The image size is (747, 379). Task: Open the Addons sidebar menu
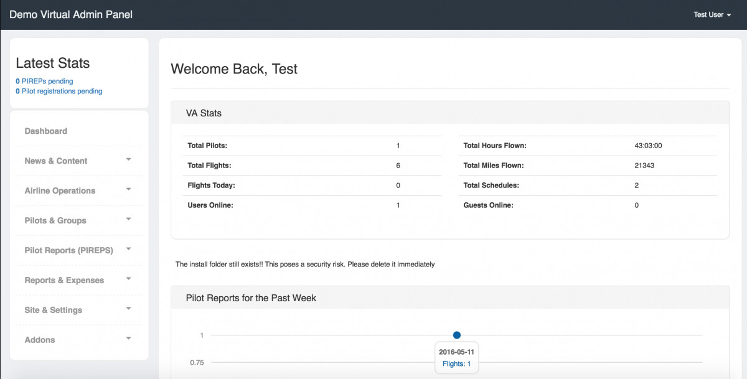(40, 340)
